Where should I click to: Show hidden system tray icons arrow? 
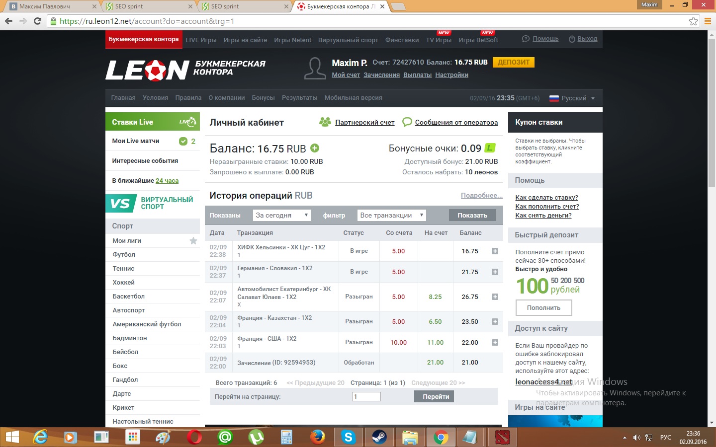click(625, 438)
